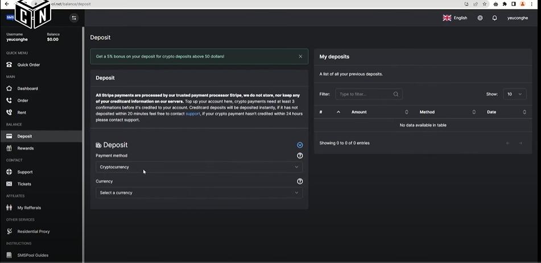The image size is (541, 263).
Task: Open the Select a currency dropdown
Action: pyautogui.click(x=199, y=193)
